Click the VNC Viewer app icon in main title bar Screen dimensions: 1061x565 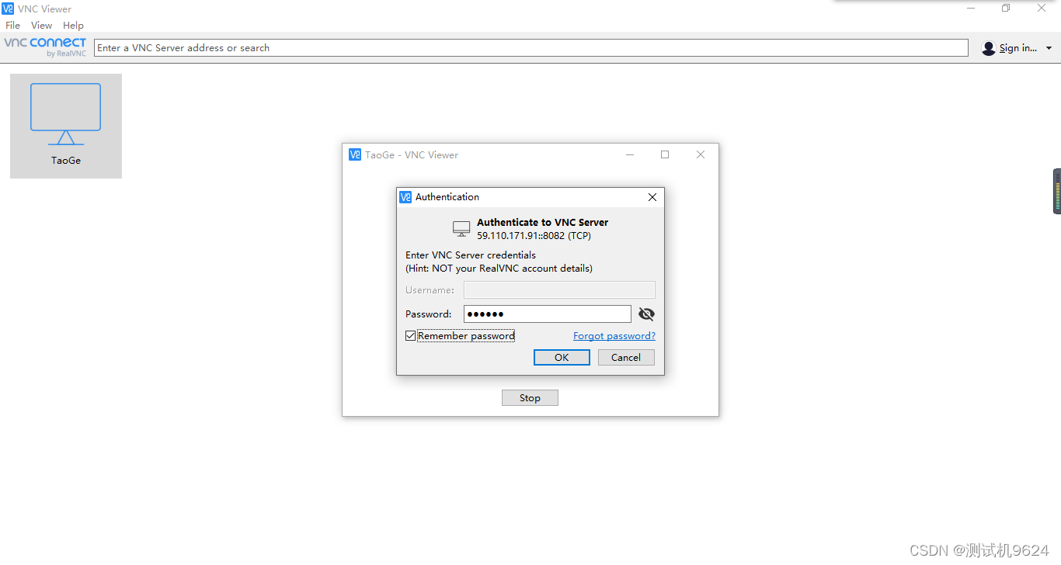(8, 9)
